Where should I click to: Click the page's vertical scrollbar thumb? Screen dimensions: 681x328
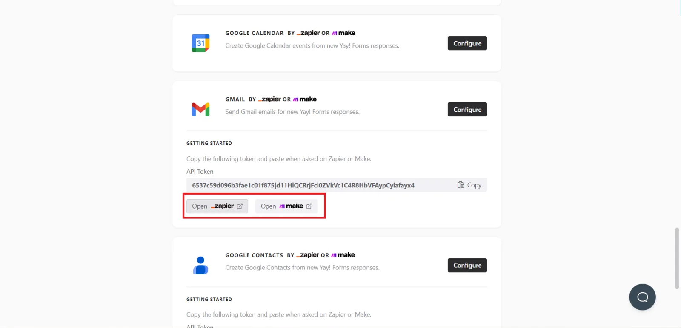(x=677, y=258)
